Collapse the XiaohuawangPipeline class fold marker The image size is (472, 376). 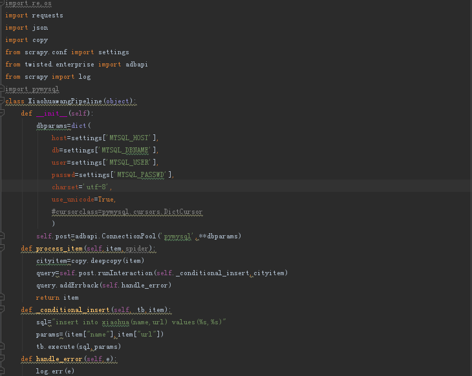[x=1, y=101]
